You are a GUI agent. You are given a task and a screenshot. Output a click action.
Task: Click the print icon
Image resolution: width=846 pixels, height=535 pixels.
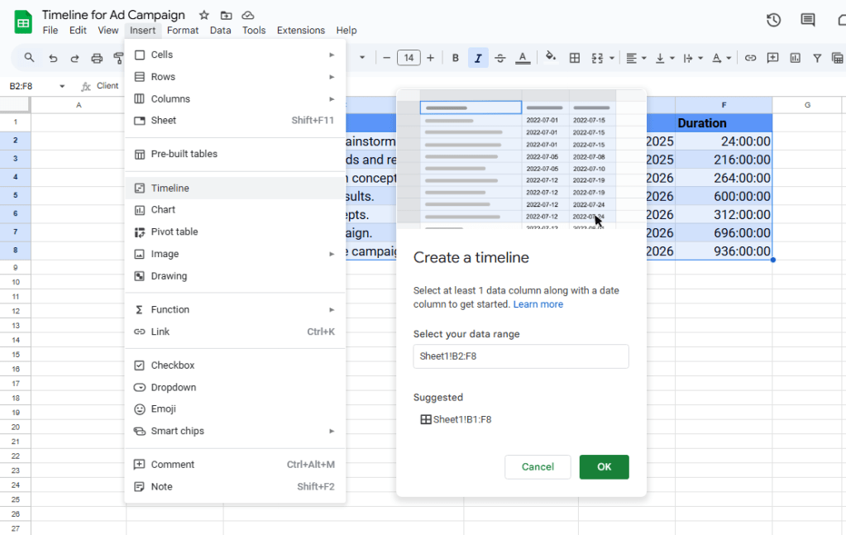pos(97,58)
